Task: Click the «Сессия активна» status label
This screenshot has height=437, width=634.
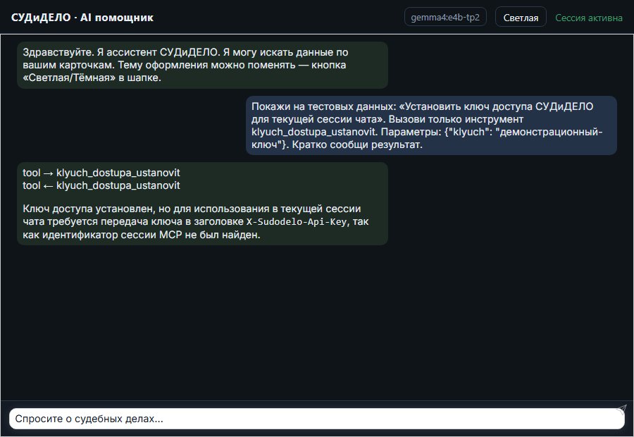Action: pos(589,18)
